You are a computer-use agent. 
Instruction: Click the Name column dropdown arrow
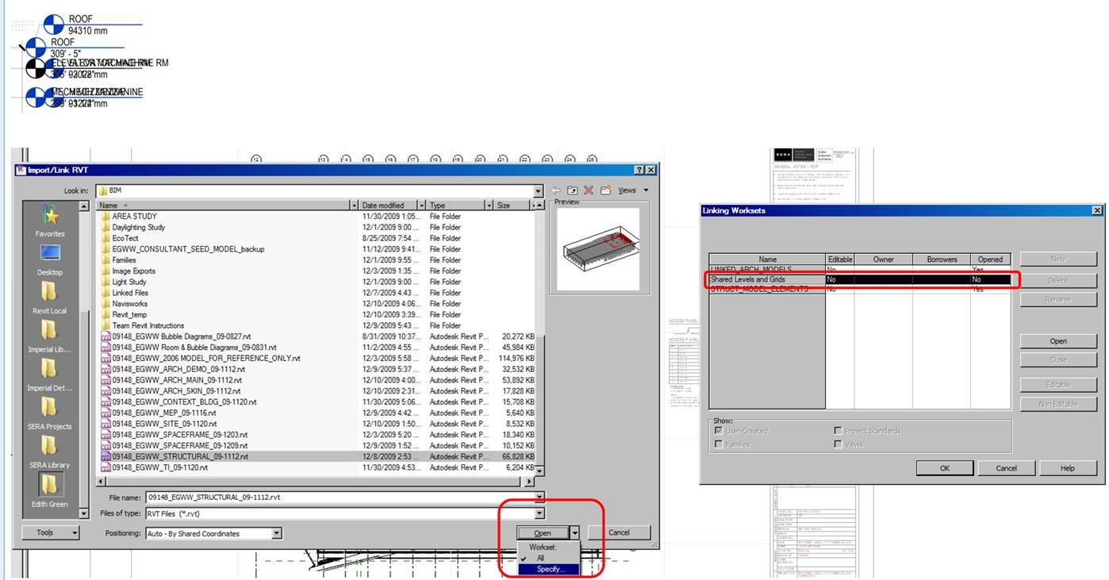tap(354, 205)
